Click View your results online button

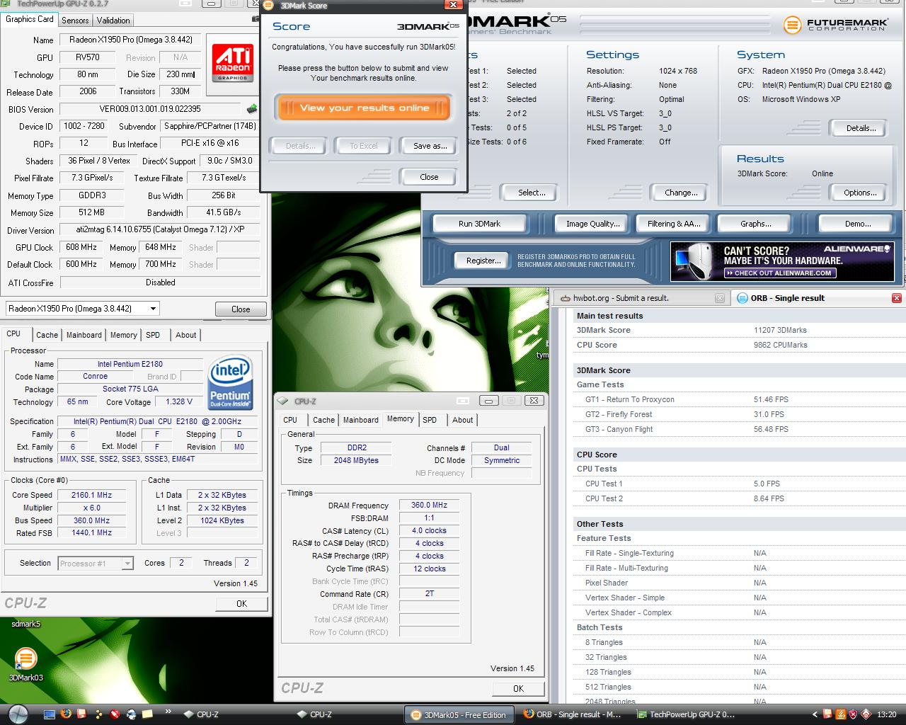(364, 108)
